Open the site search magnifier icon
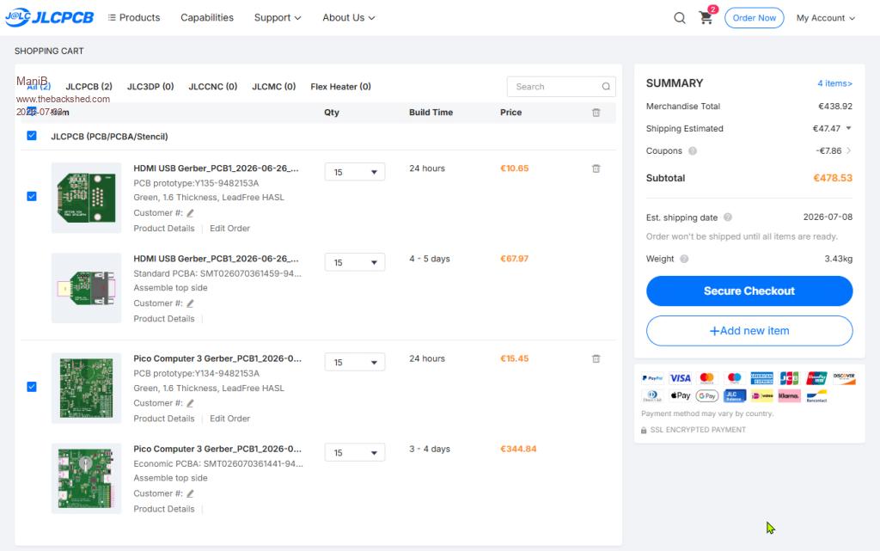 click(680, 18)
